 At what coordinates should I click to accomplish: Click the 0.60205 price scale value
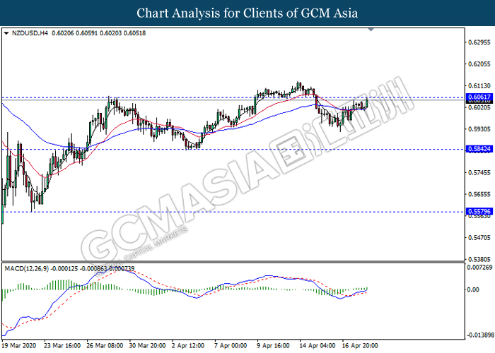pos(479,107)
